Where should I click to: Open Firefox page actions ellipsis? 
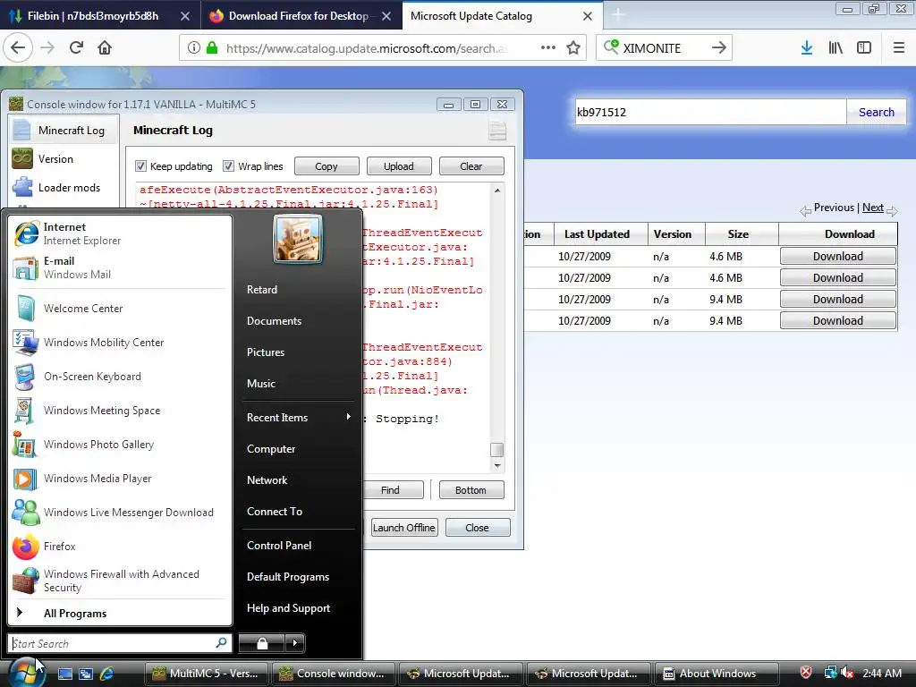click(x=548, y=48)
